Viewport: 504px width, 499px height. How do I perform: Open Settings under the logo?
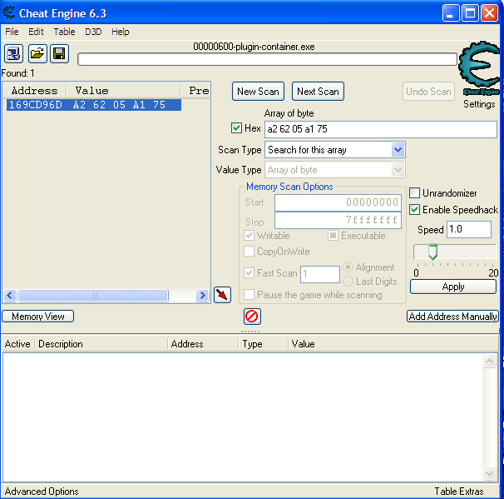(x=479, y=104)
